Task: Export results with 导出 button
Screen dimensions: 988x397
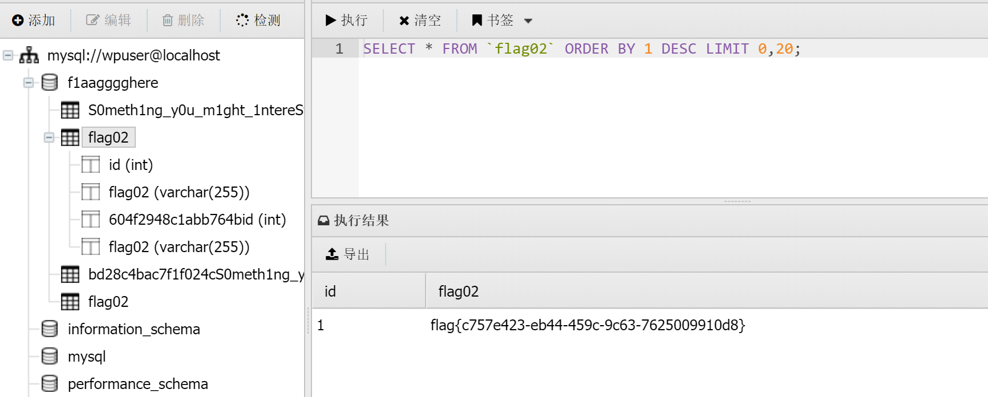Action: [x=347, y=254]
